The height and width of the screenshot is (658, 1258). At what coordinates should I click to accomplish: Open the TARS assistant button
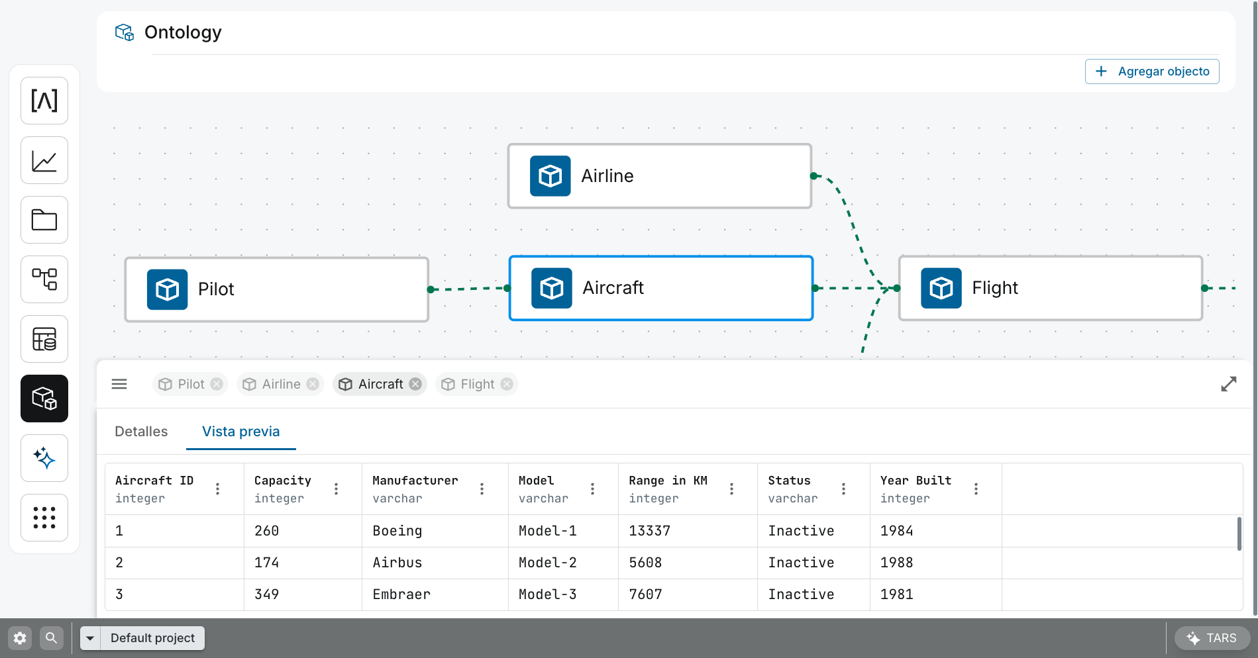tap(1212, 638)
